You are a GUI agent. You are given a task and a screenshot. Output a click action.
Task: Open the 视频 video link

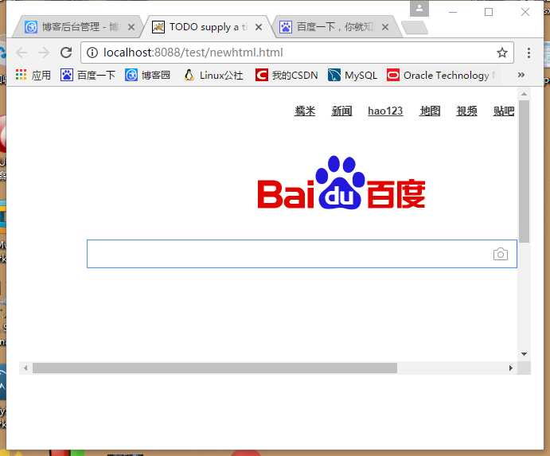(x=466, y=111)
